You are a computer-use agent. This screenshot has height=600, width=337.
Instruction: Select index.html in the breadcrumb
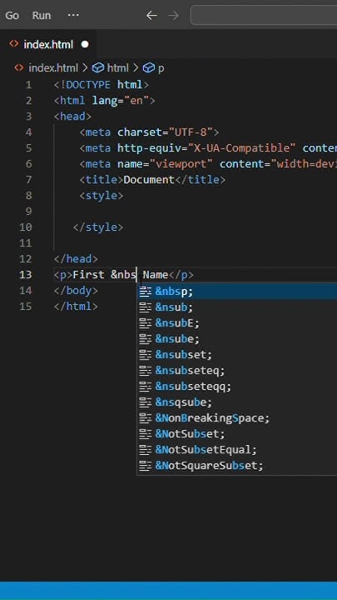coord(53,68)
